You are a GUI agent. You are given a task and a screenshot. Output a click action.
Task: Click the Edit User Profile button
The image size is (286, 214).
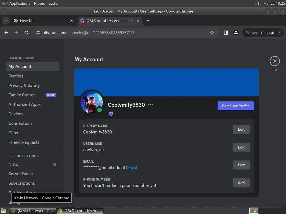pos(236,106)
